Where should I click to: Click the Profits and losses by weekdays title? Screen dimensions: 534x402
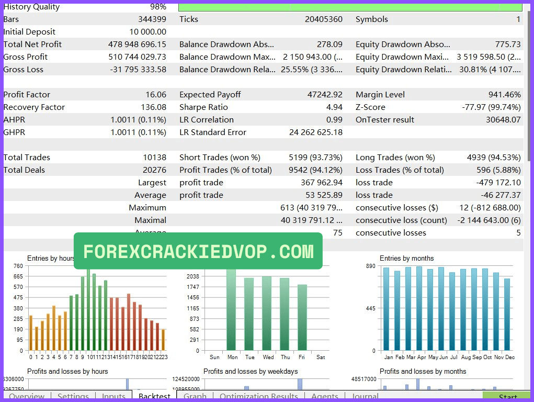pos(251,371)
